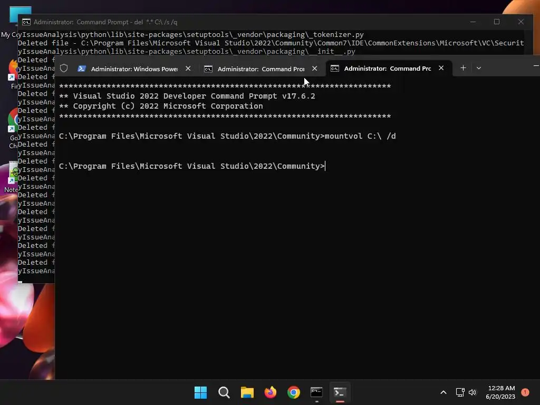The width and height of the screenshot is (540, 405).
Task: Close the middle Command Prompt tab
Action: coord(314,69)
